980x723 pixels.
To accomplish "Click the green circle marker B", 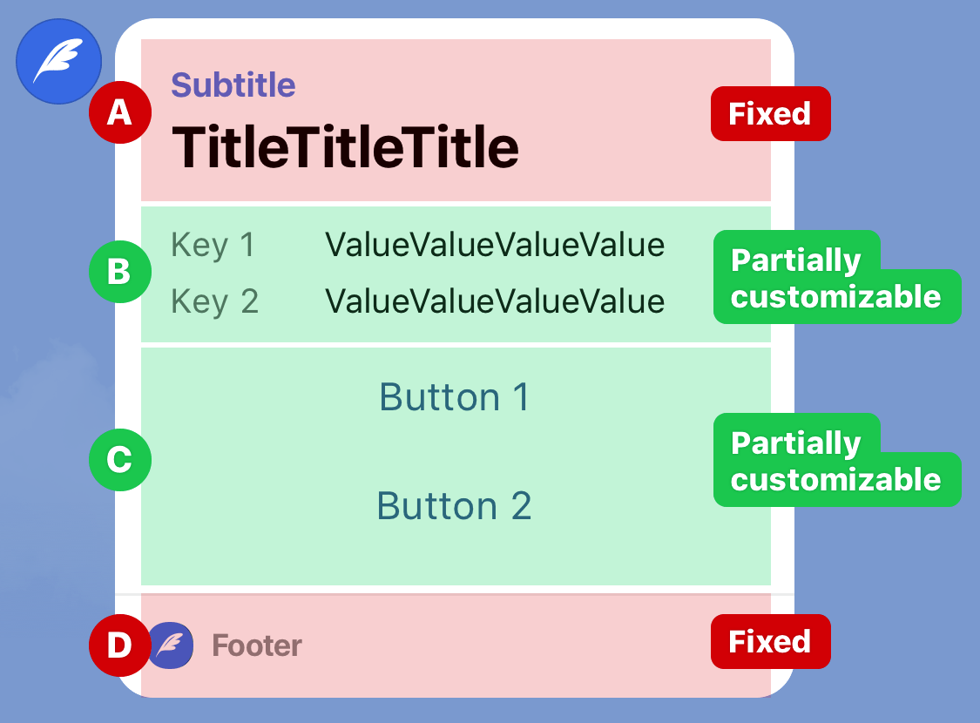I will tap(120, 272).
